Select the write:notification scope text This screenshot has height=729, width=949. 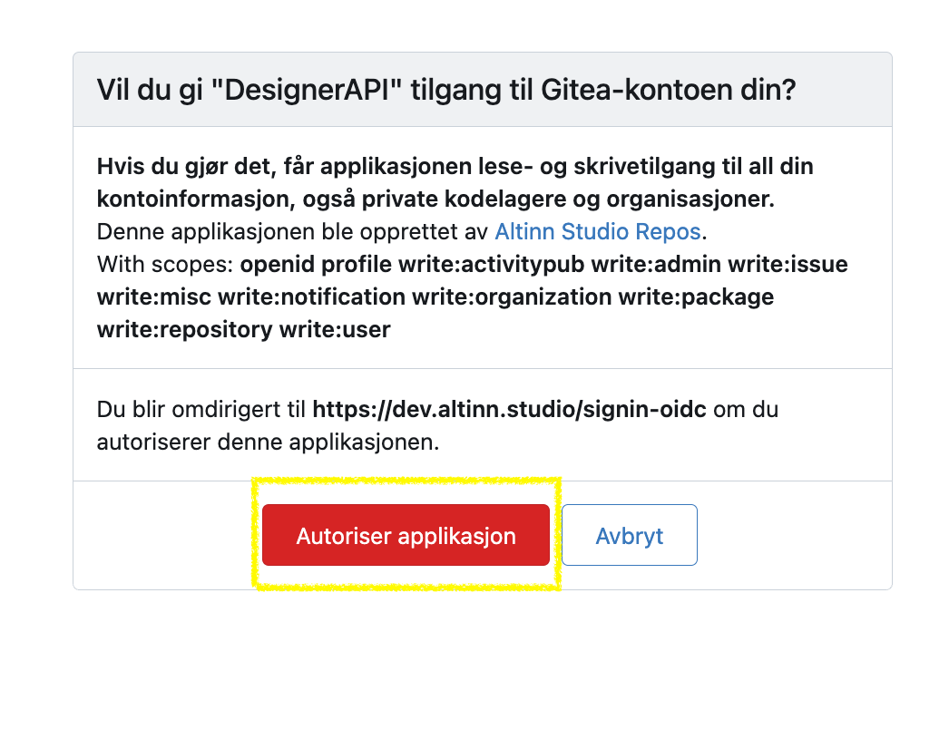(x=312, y=297)
